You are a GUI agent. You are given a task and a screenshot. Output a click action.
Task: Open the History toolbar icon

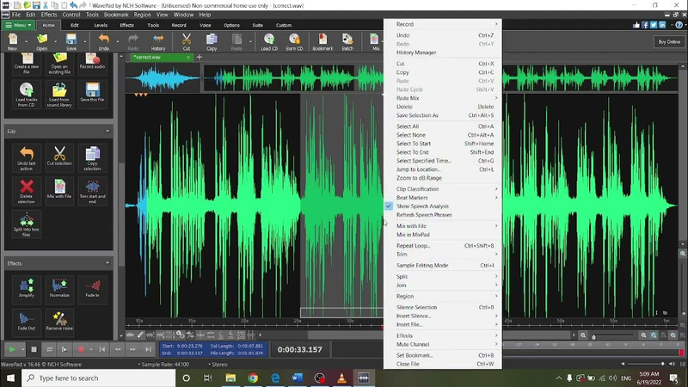(158, 41)
